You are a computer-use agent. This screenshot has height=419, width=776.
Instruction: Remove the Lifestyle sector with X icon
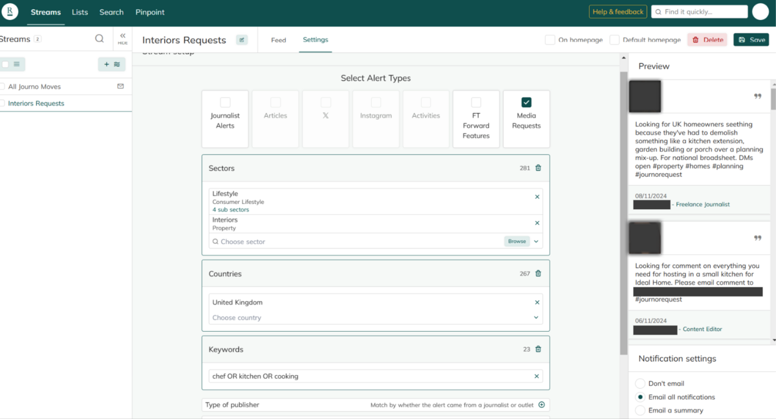[537, 197]
